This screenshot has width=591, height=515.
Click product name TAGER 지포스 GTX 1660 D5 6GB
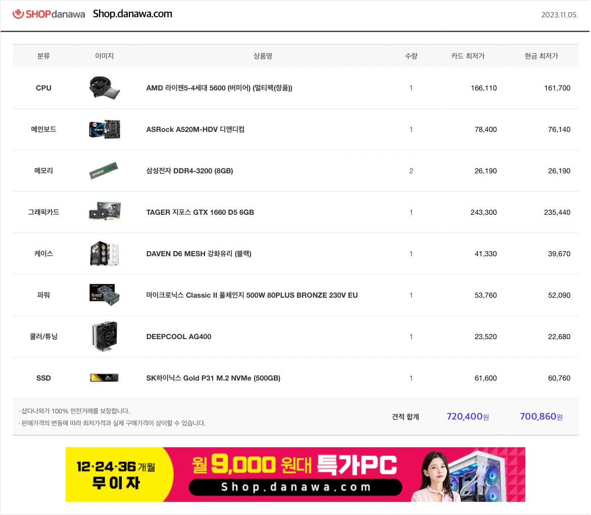tap(200, 213)
